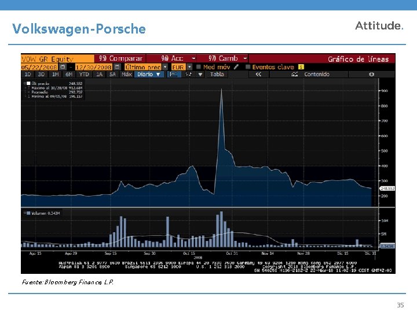Click Volumen 0.343M legend label

tap(46, 213)
